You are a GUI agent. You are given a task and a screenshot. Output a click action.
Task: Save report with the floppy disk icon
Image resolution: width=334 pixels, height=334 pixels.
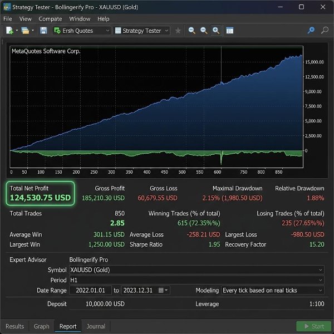(43, 31)
